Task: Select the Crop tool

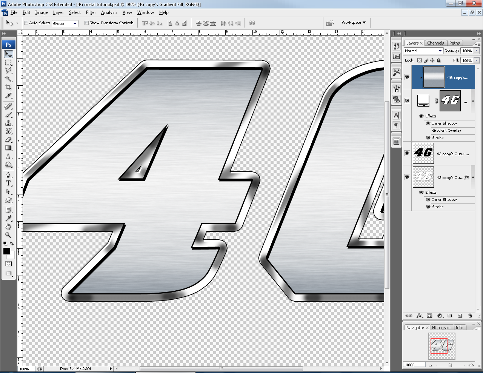Action: [8, 87]
